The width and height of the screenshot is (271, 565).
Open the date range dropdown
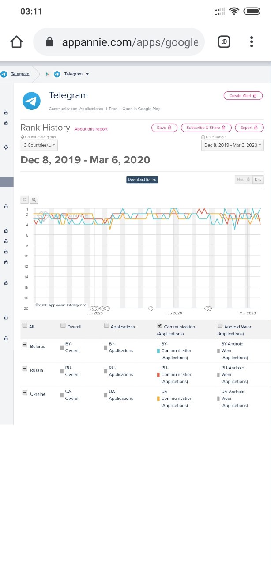[233, 145]
